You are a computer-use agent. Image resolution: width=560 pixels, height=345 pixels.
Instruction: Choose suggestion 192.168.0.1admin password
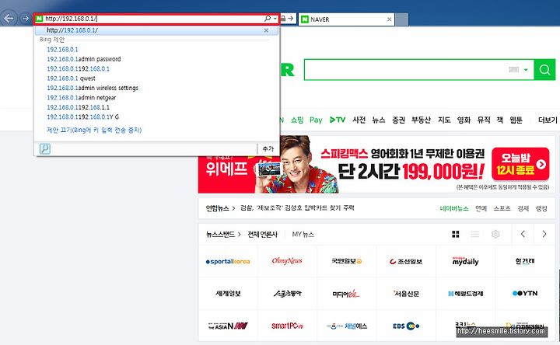coord(84,59)
